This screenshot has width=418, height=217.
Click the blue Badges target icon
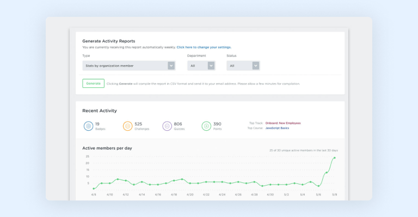tap(88, 126)
